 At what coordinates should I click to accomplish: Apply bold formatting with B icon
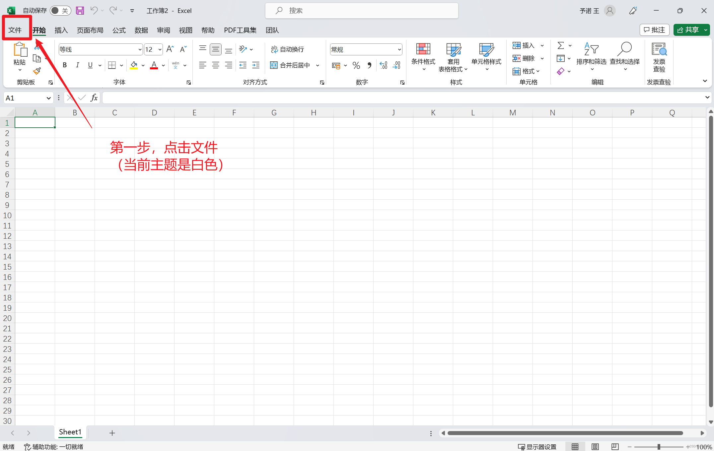[65, 65]
